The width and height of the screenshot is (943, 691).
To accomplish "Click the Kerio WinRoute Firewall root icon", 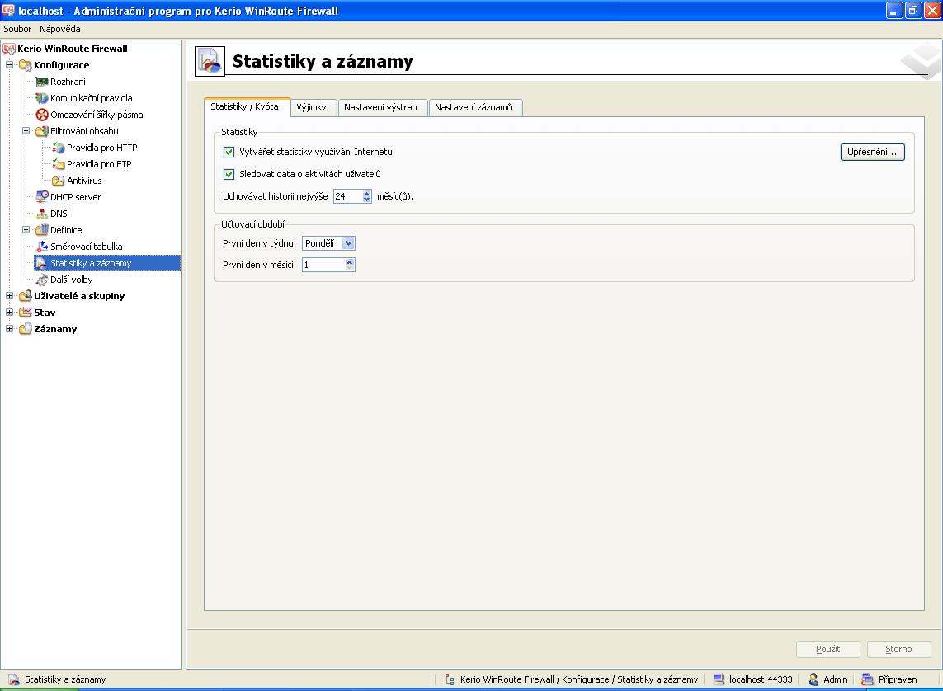I will [x=9, y=49].
